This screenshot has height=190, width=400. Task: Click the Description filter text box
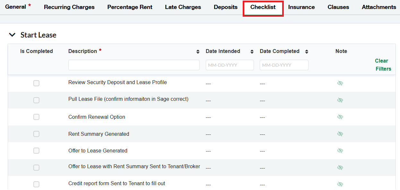point(134,65)
